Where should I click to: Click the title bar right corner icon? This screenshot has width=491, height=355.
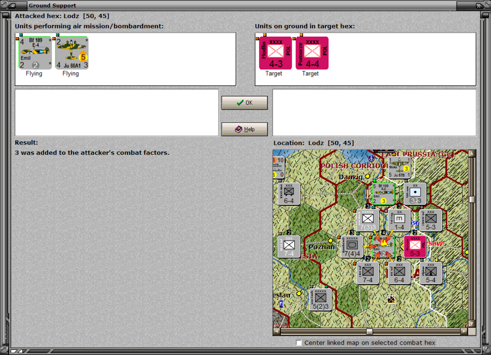click(479, 6)
